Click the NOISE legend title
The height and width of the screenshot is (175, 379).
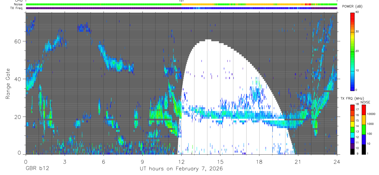[365, 102]
